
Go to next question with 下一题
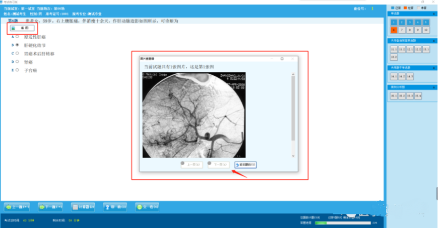pos(50,206)
